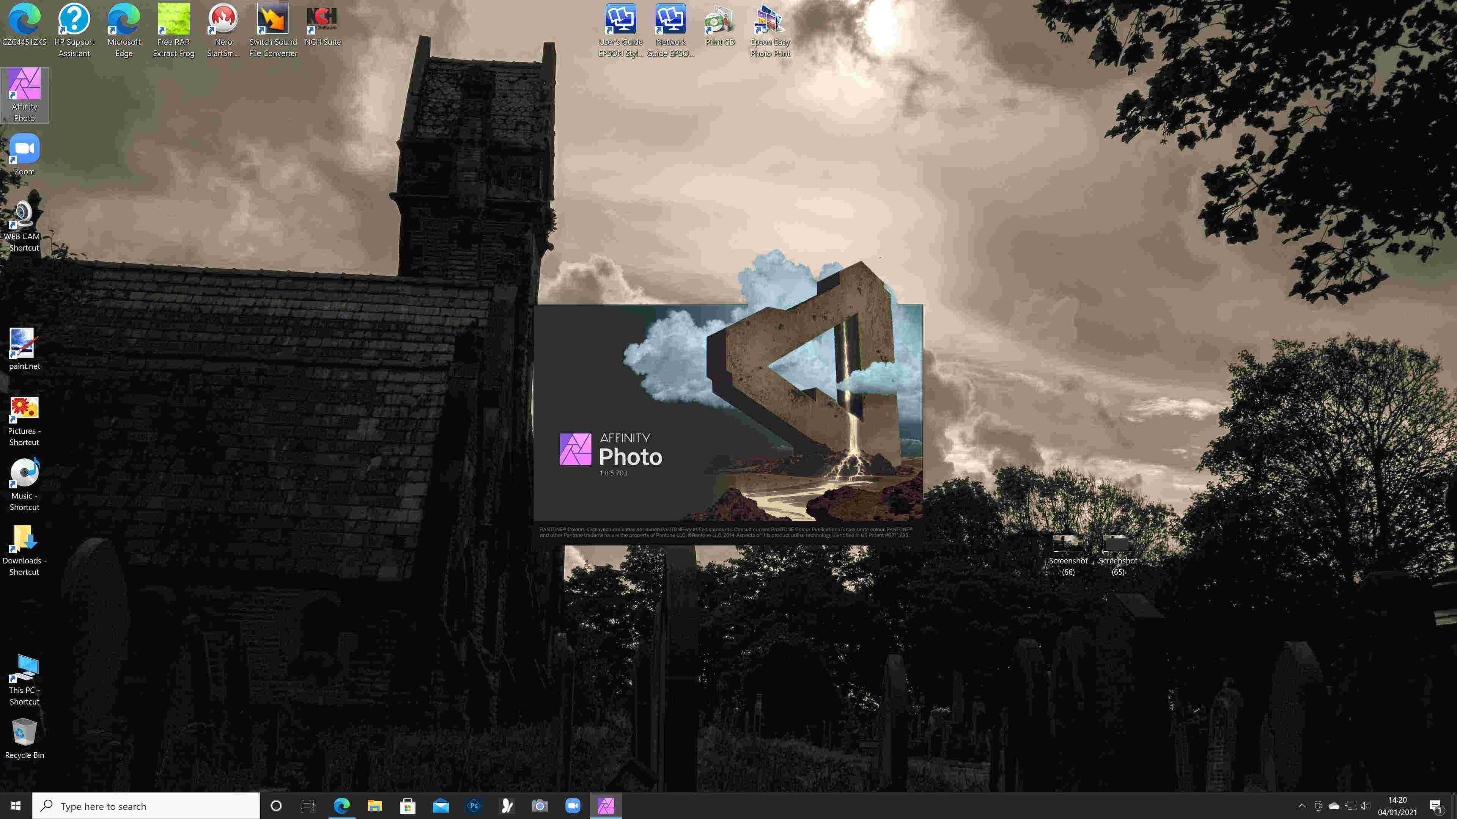Viewport: 1457px width, 819px height.
Task: Open the network status tray icon
Action: 1350,805
